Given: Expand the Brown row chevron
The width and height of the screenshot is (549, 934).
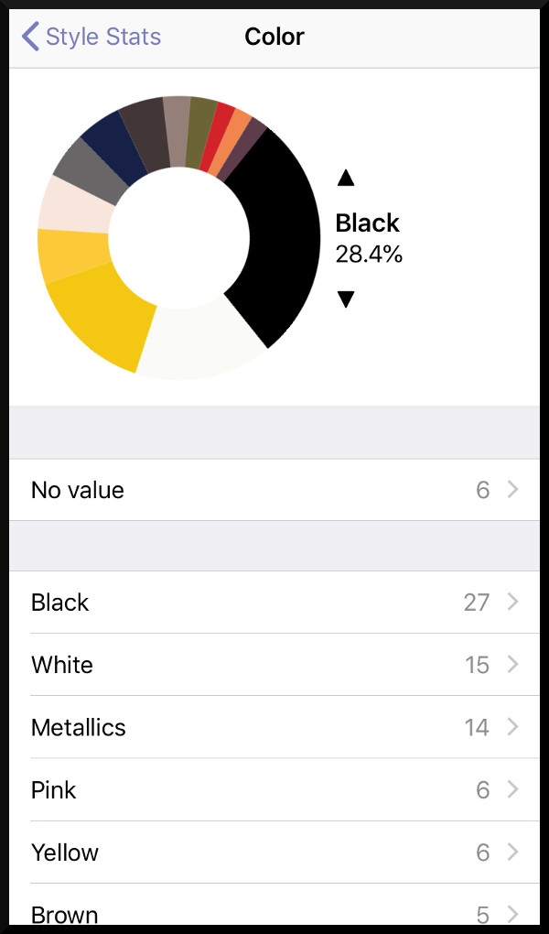Looking at the screenshot, I should click(512, 913).
